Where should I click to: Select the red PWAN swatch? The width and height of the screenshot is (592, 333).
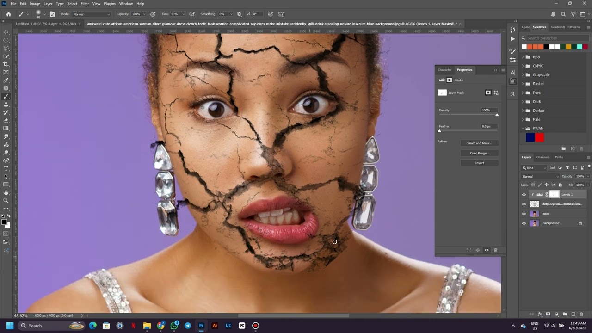[x=540, y=137]
